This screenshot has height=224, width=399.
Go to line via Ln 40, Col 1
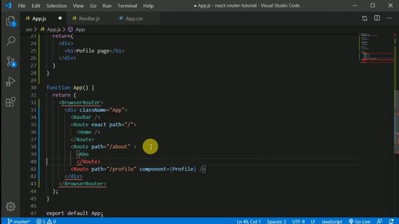pyautogui.click(x=249, y=222)
